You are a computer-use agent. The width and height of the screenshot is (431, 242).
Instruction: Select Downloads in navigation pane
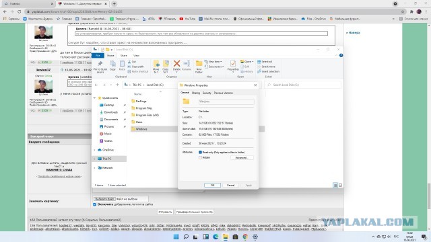111,112
